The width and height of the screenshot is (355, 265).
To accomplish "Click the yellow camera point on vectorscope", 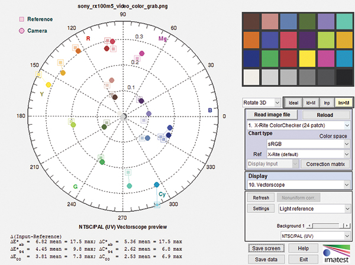I will click(x=49, y=85).
